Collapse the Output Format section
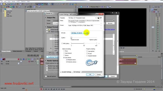 [46, 27]
